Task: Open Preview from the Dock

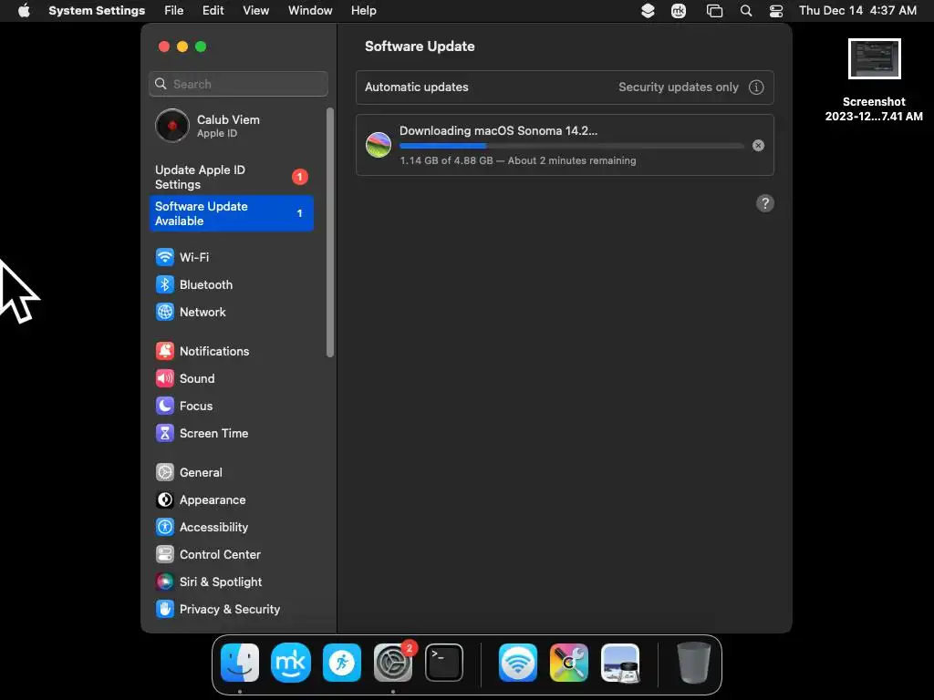Action: [x=620, y=663]
